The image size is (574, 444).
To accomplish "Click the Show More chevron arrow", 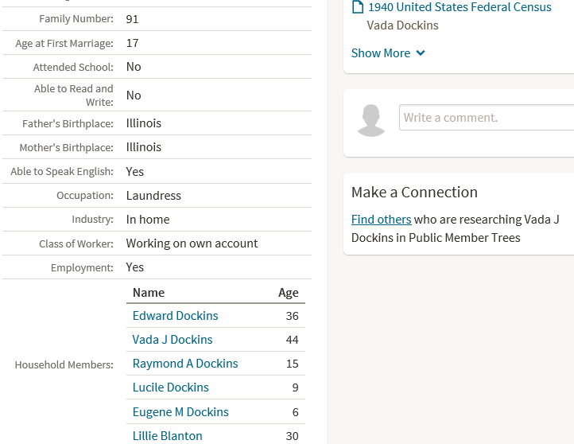I will 421,53.
